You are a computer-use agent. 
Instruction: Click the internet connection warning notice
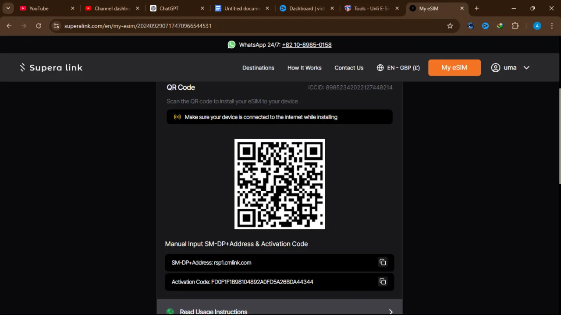[280, 117]
